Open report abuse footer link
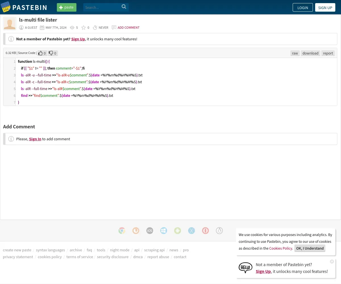341x284 pixels. click(158, 257)
